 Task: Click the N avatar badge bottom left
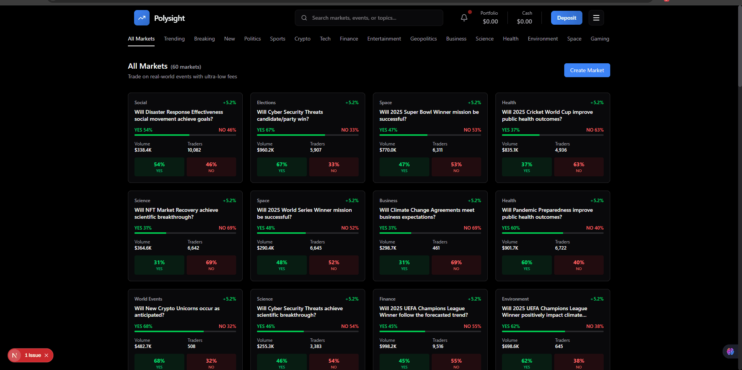click(15, 355)
